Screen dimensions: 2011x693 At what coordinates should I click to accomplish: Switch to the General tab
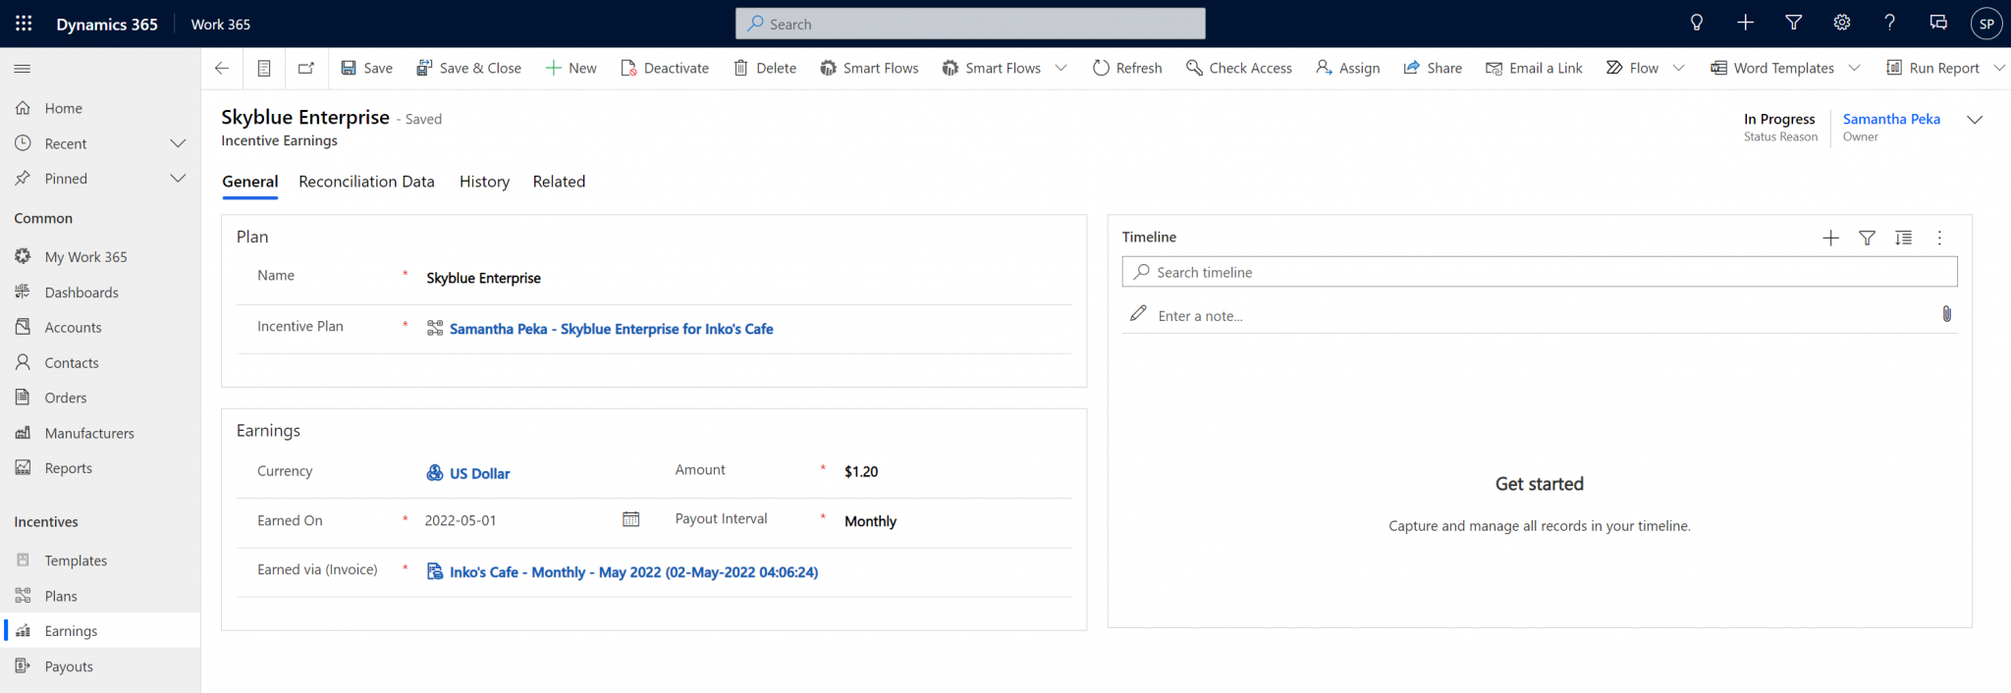click(250, 182)
